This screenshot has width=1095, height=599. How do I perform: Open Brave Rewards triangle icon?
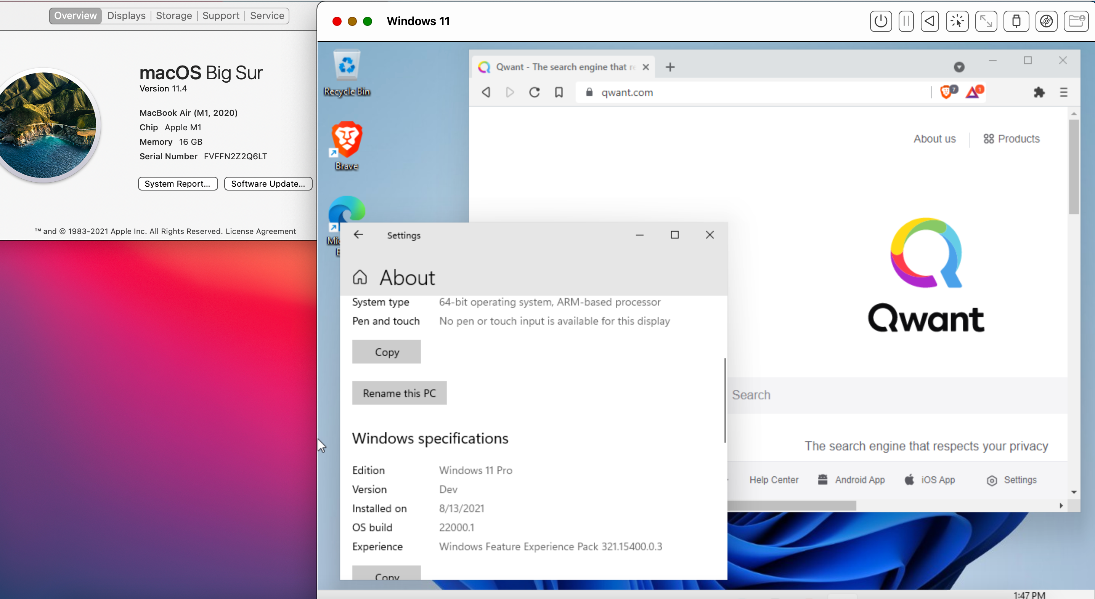coord(973,92)
